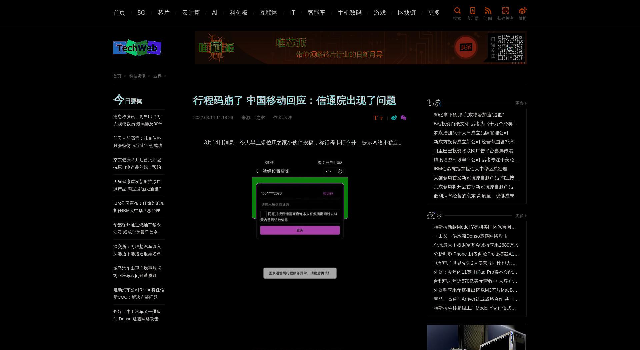The width and height of the screenshot is (640, 350).
Task: Click the article source IT之家 text
Action: pyautogui.click(x=259, y=118)
